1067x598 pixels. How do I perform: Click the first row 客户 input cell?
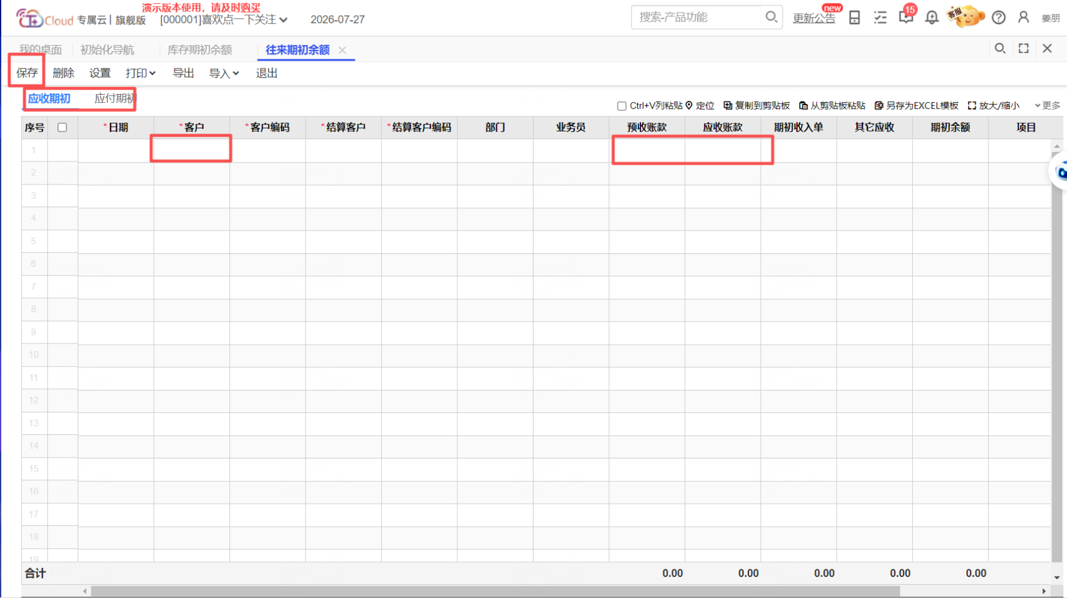pyautogui.click(x=191, y=149)
